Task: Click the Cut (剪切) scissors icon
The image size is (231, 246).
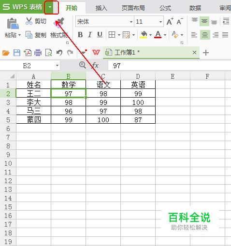Action: click(x=29, y=21)
